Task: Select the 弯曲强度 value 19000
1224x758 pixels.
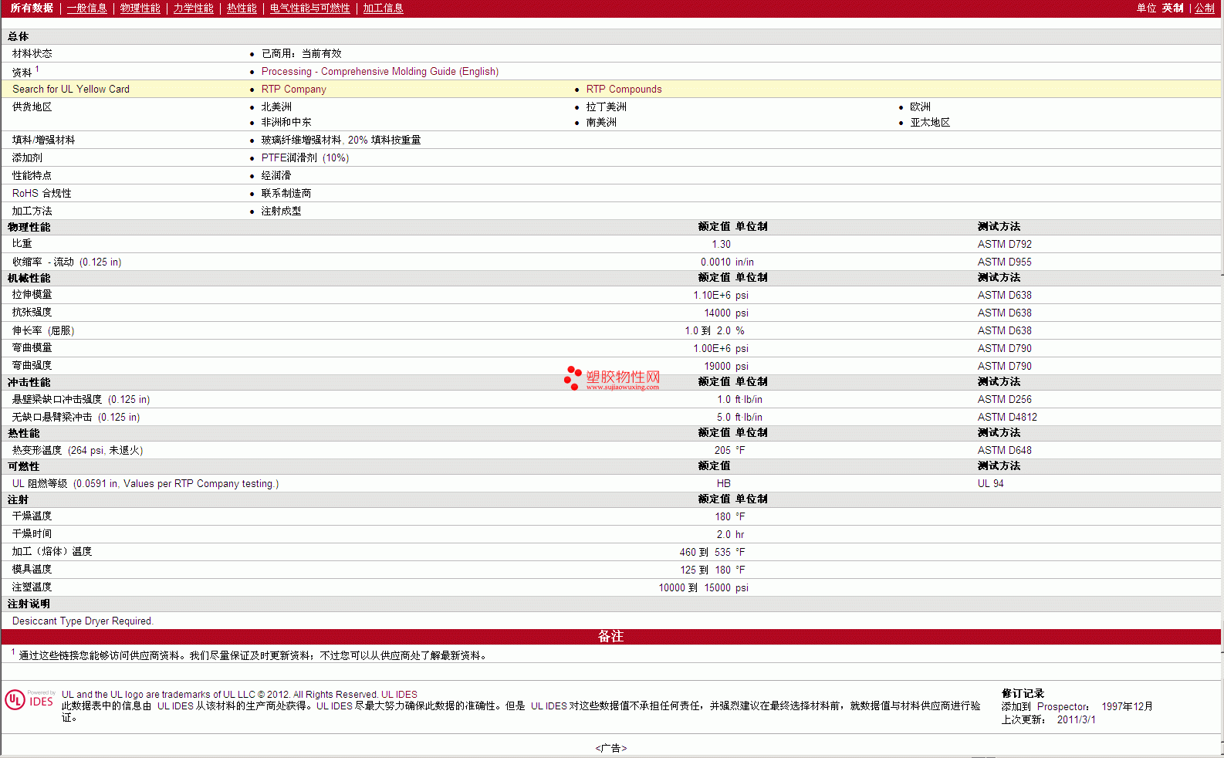Action: [717, 366]
